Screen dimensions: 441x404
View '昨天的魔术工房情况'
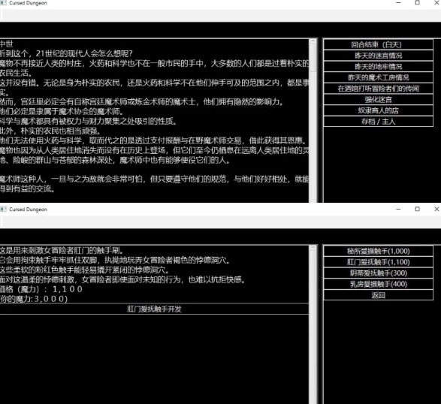[378, 77]
